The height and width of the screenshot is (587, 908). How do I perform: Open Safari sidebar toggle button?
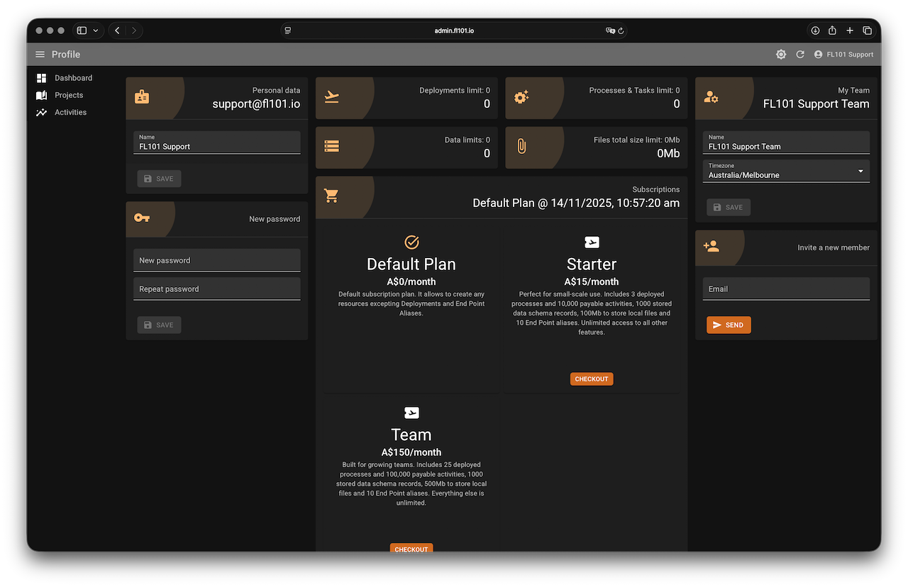pos(82,30)
